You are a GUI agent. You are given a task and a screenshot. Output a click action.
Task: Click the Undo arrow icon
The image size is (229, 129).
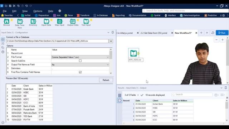click(x=26, y=6)
